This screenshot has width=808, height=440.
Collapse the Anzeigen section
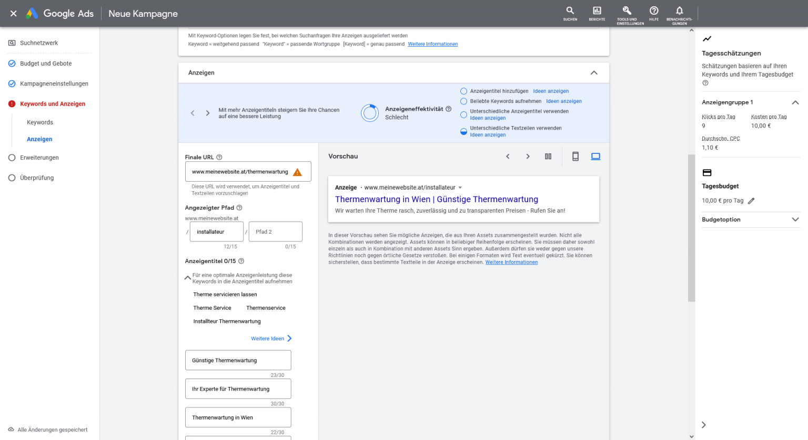click(x=594, y=73)
